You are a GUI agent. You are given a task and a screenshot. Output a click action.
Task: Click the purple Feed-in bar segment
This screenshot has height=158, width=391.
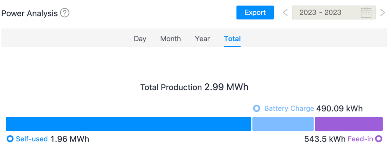(348, 124)
